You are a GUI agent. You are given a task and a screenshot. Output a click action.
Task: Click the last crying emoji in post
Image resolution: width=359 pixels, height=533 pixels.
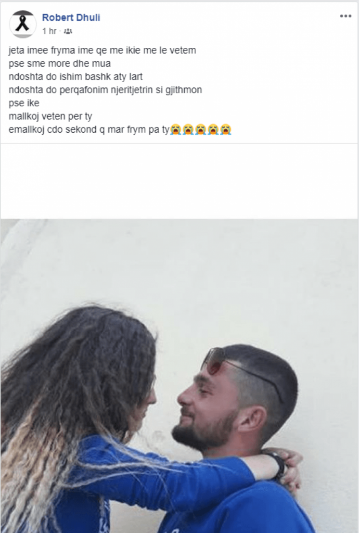pos(226,130)
